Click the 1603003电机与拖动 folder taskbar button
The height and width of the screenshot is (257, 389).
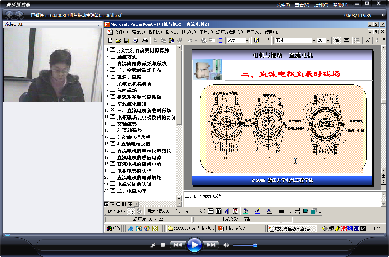191,228
